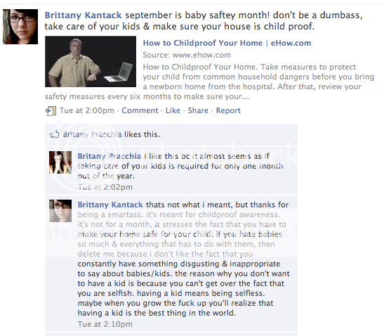
Task: Click the thumbs-up icon next to likes this
Action: pyautogui.click(x=54, y=134)
